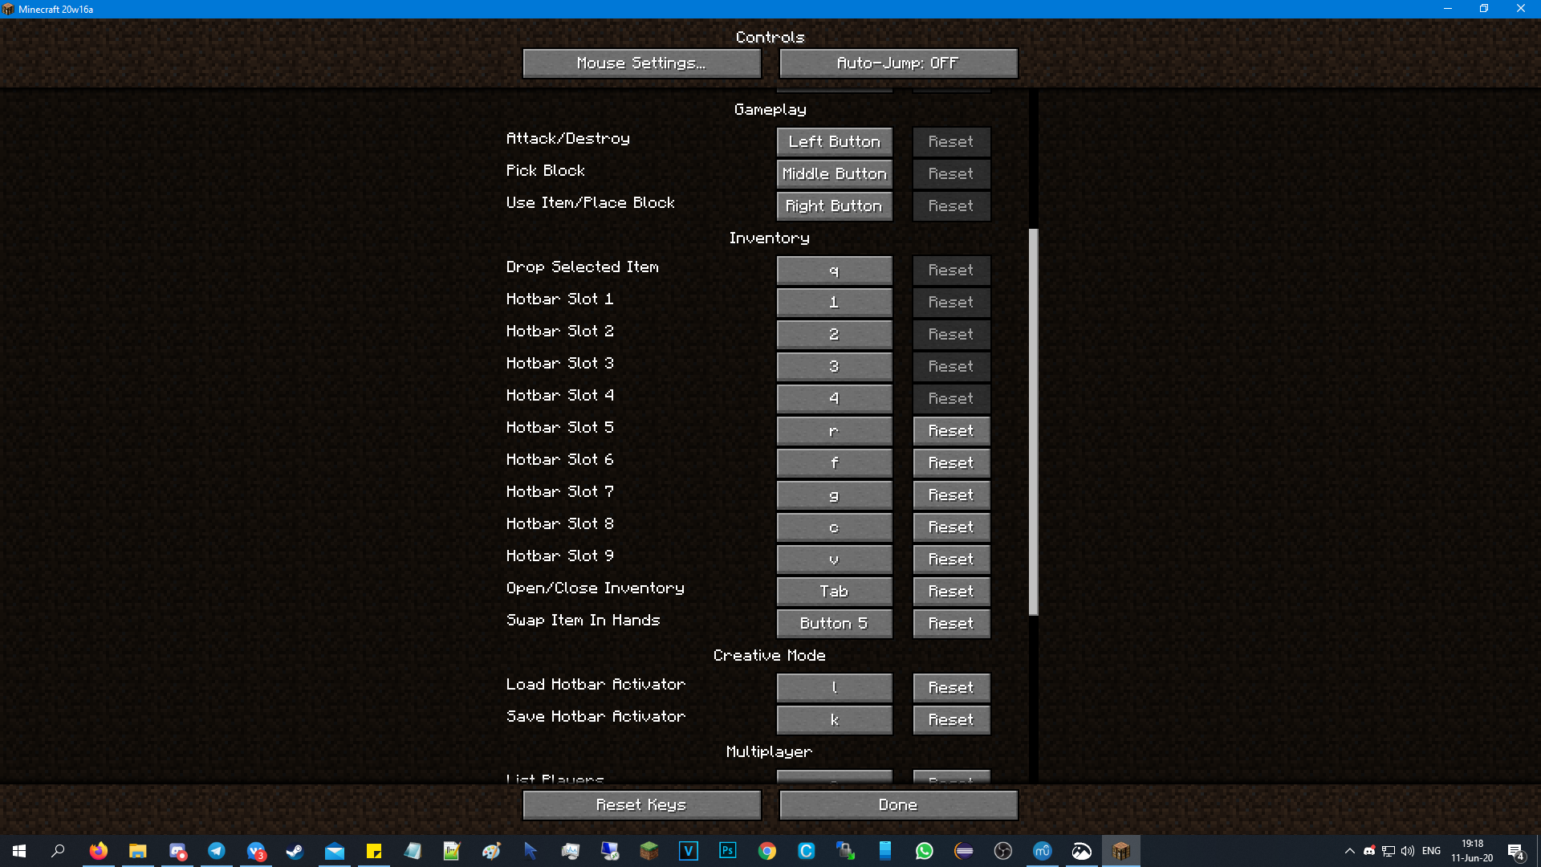Launch Photoshop from the taskbar
This screenshot has width=1541, height=867.
[x=728, y=851]
